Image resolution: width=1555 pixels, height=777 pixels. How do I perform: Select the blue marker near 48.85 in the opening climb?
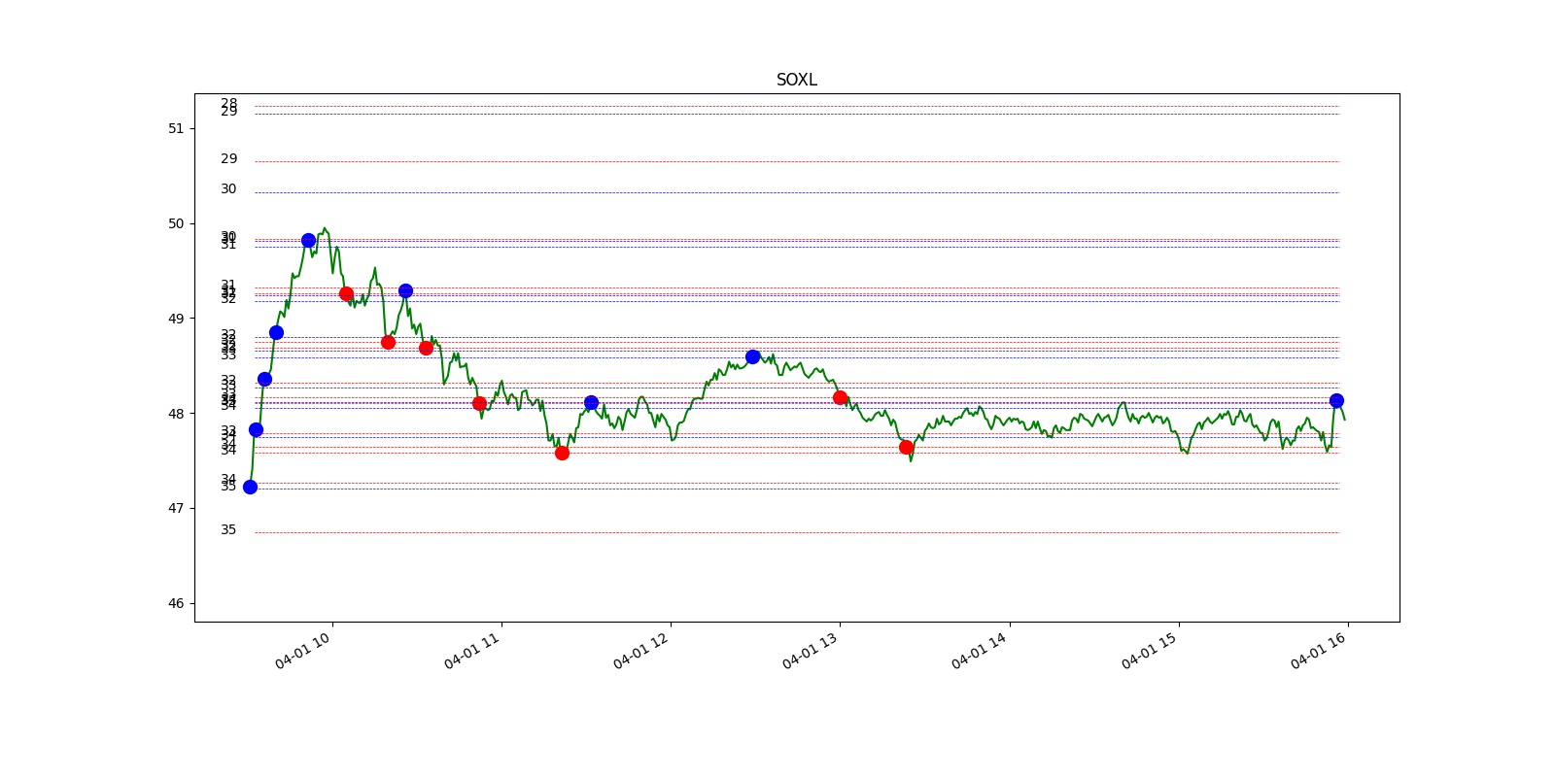[x=276, y=332]
